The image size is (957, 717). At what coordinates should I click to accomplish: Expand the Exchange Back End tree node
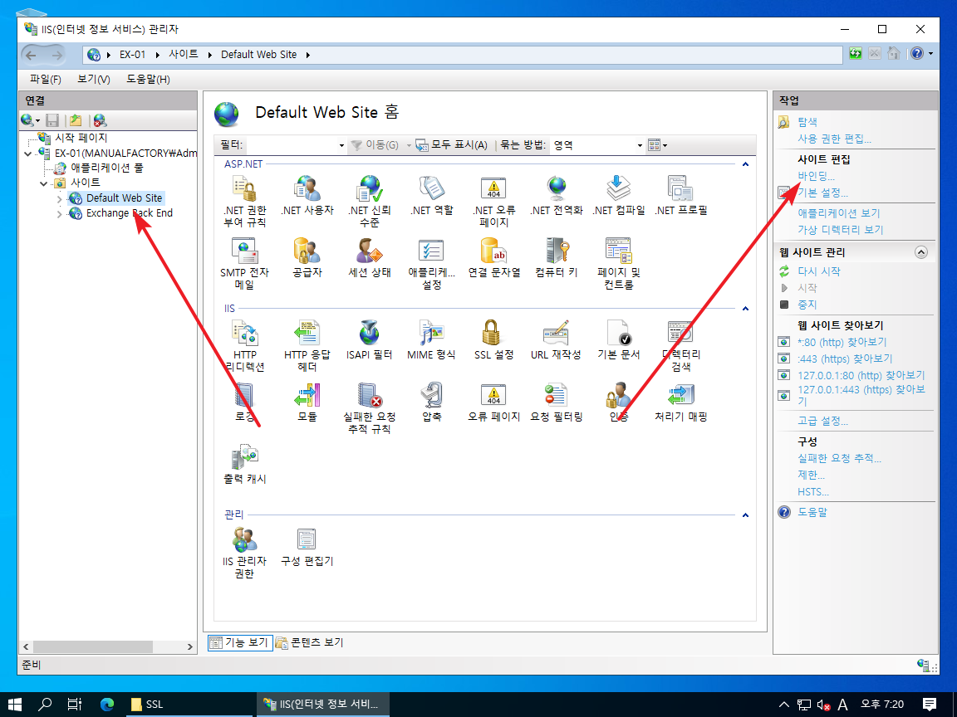click(x=59, y=214)
